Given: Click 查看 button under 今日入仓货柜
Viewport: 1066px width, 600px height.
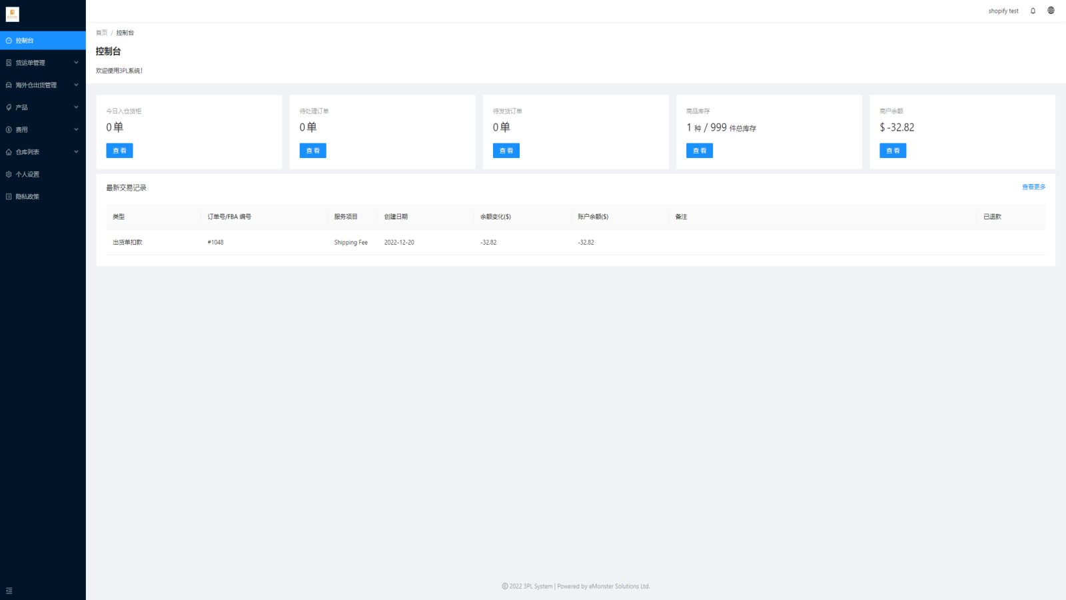Looking at the screenshot, I should pyautogui.click(x=119, y=151).
